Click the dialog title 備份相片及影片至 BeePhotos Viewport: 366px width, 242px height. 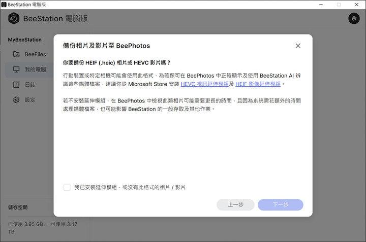[106, 46]
